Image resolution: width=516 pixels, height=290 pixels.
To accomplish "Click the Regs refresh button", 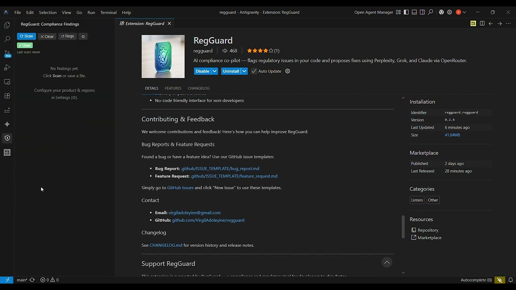I will (x=67, y=36).
